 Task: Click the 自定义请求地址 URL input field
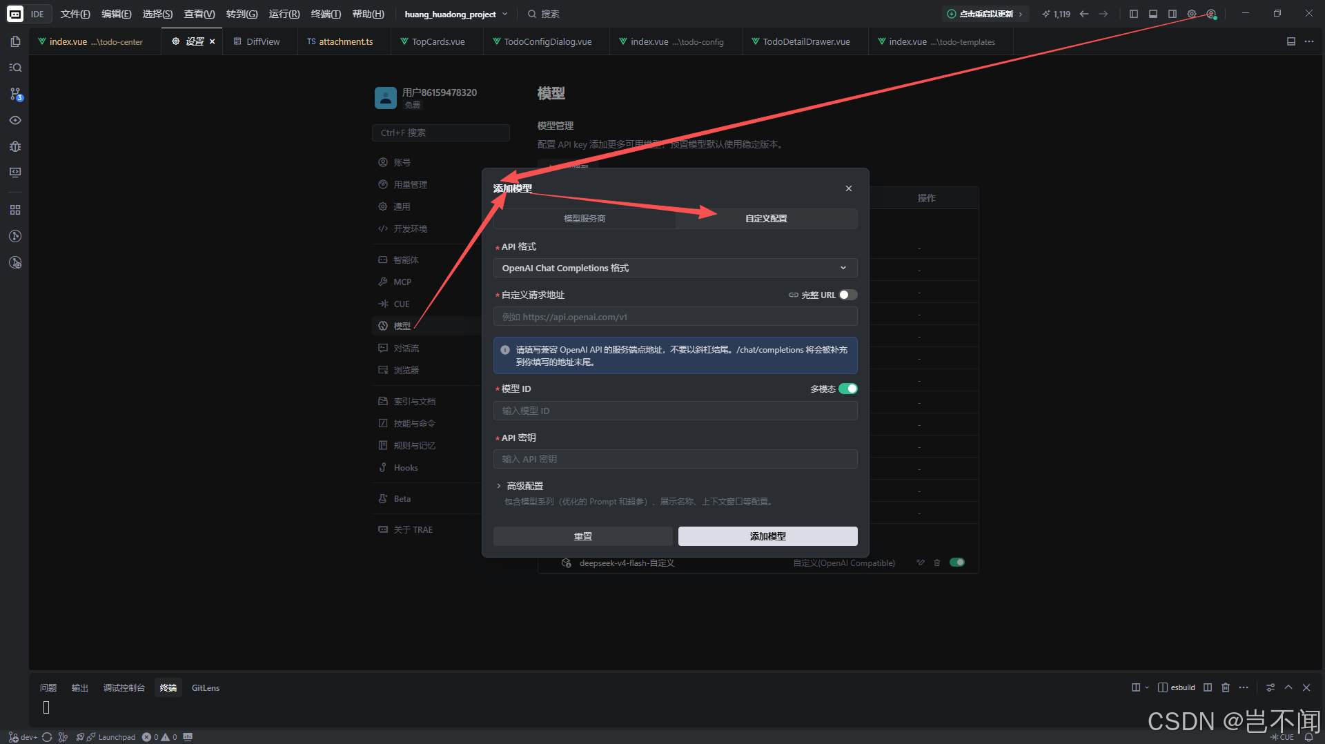[x=675, y=317]
